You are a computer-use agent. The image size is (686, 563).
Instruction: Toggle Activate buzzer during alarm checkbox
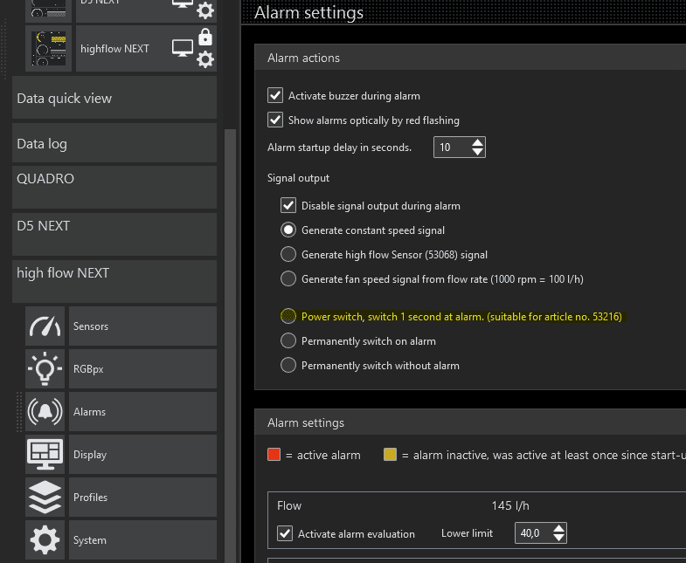tap(275, 95)
